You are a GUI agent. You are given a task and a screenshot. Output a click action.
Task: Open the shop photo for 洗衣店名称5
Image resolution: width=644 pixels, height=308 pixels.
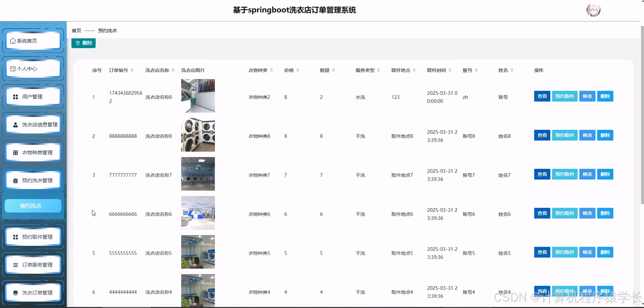coord(198,252)
